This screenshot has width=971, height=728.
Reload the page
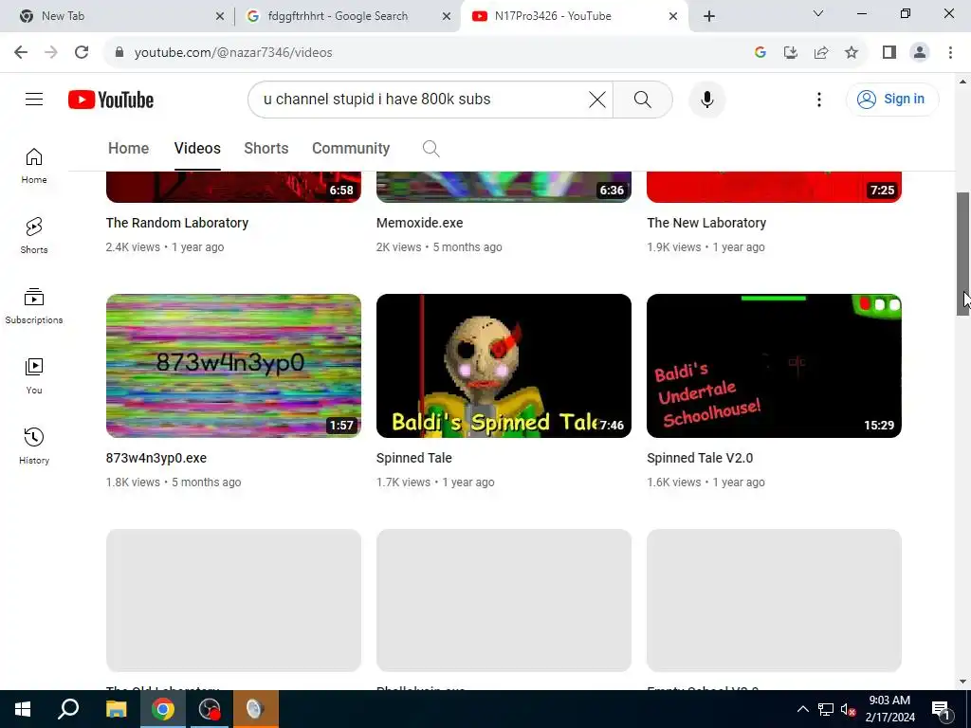pos(82,52)
